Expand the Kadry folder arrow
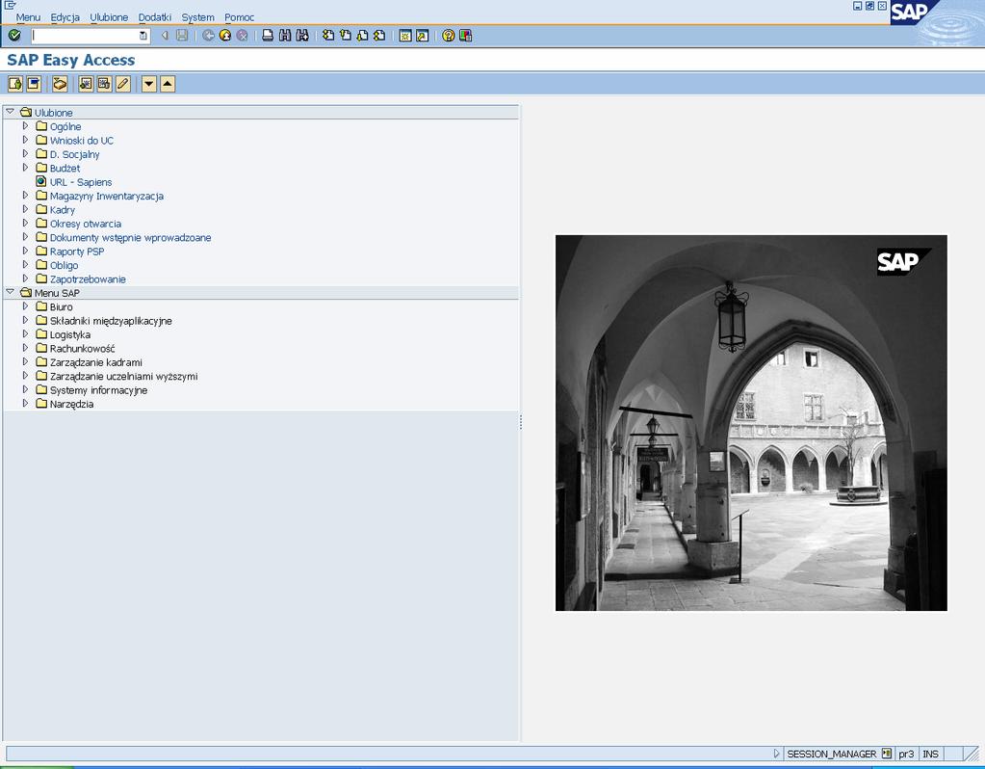 click(x=25, y=209)
